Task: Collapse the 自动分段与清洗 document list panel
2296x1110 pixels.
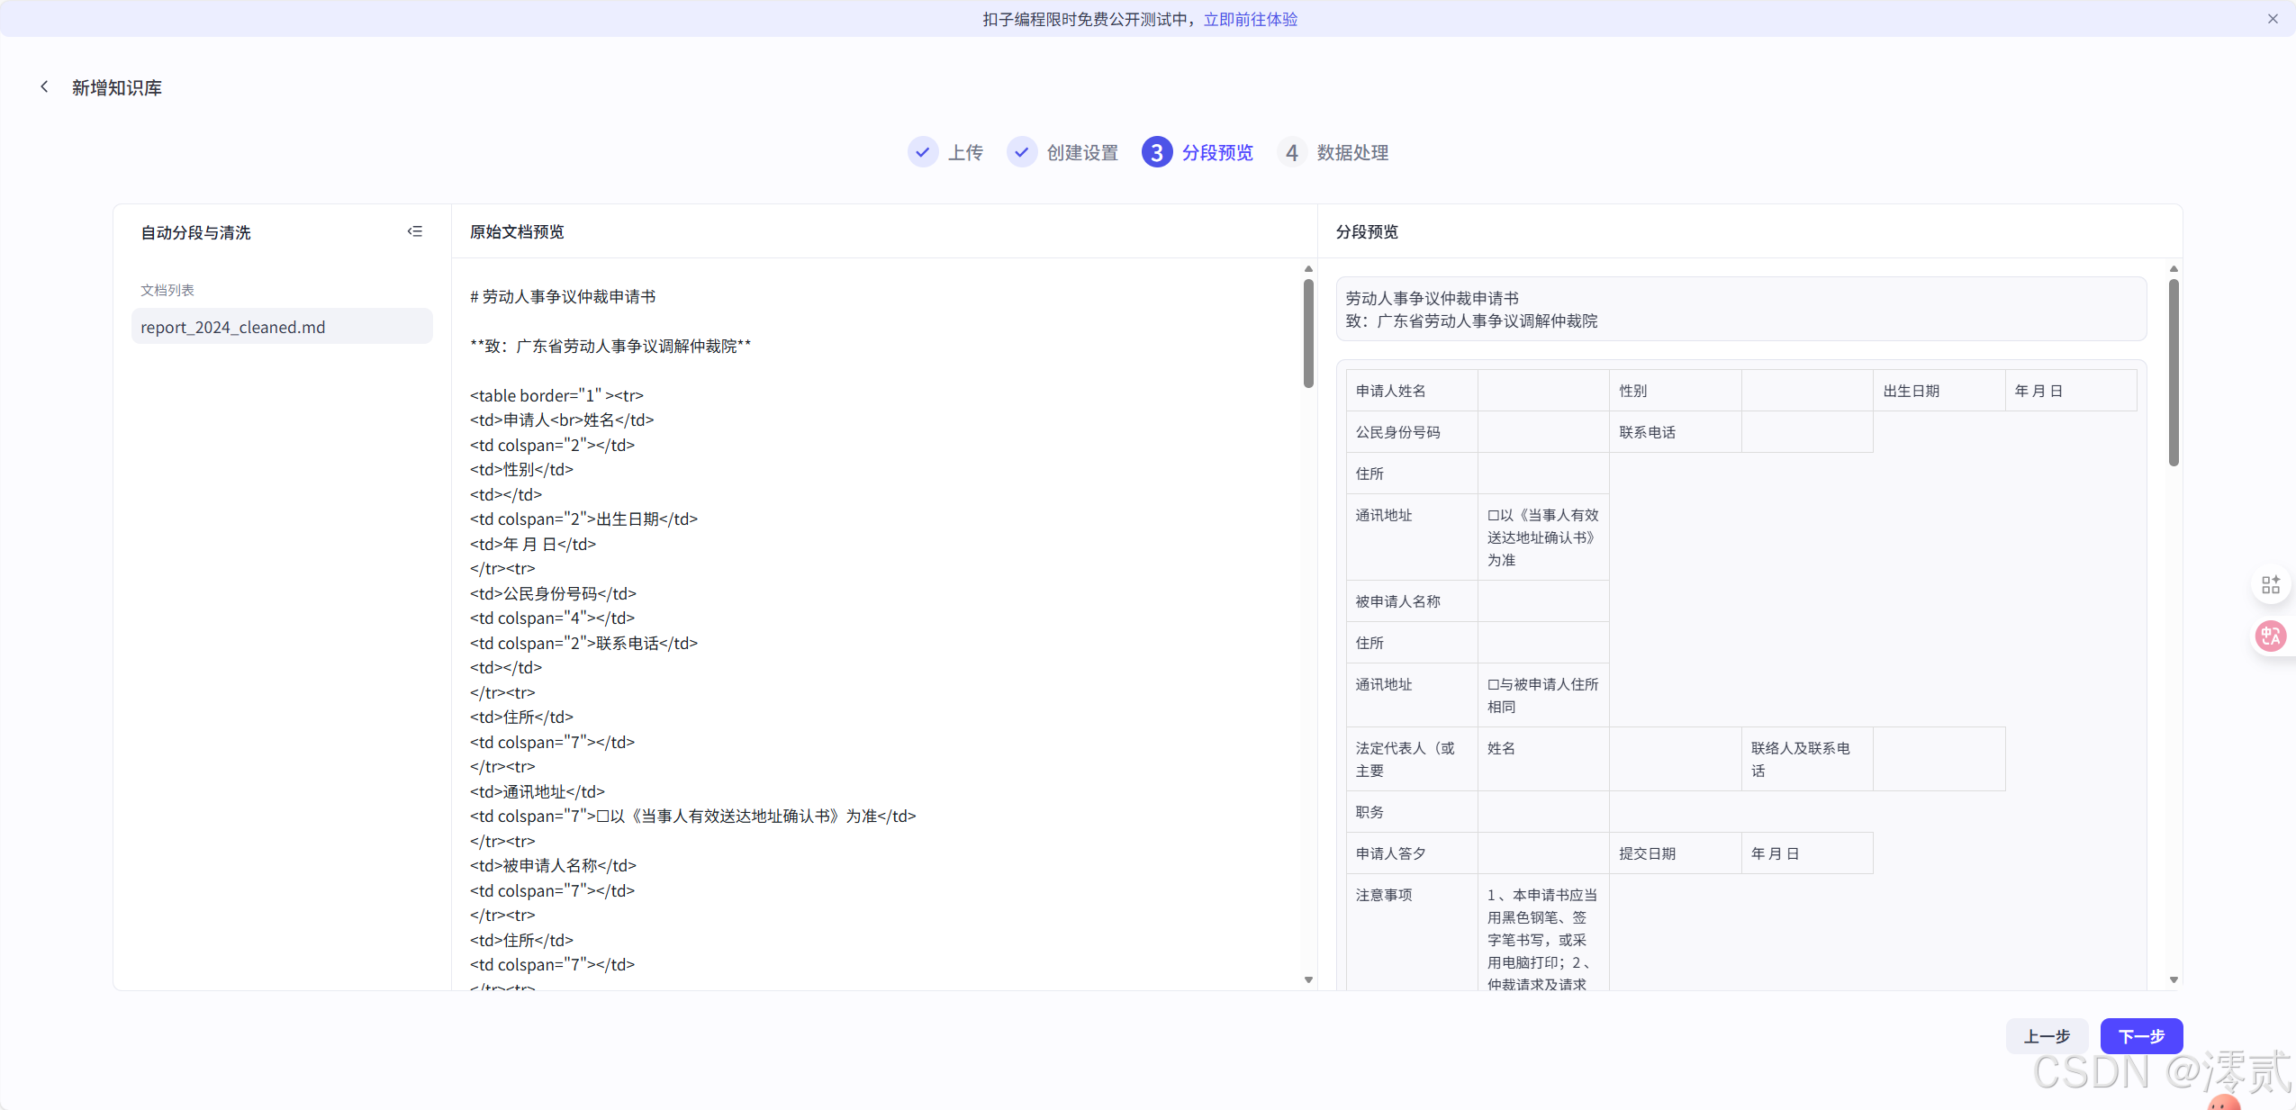Action: (x=414, y=231)
